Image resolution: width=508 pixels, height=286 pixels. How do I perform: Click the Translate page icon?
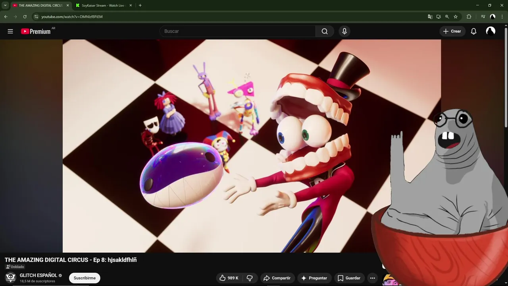(430, 17)
